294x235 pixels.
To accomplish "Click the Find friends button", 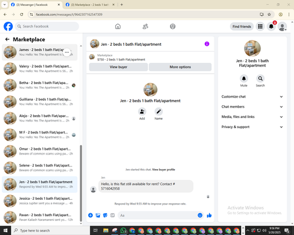I will point(242,26).
